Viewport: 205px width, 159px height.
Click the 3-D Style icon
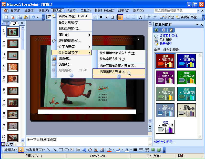pyautogui.click(x=159, y=150)
